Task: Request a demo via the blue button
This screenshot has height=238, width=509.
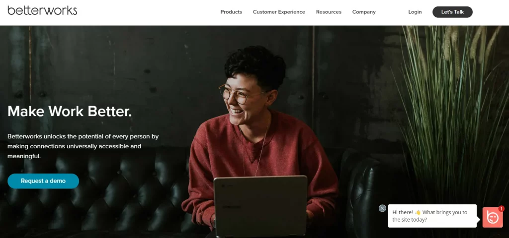Action: (x=43, y=181)
